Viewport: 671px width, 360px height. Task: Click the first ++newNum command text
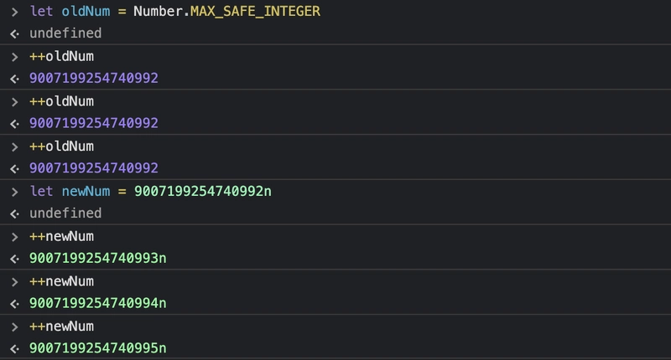click(x=61, y=237)
